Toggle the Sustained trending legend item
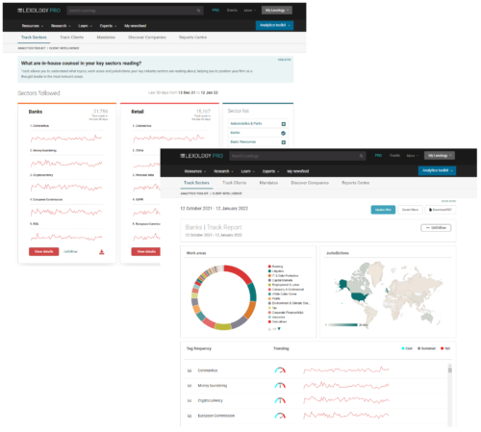The width and height of the screenshot is (481, 432). pyautogui.click(x=426, y=348)
